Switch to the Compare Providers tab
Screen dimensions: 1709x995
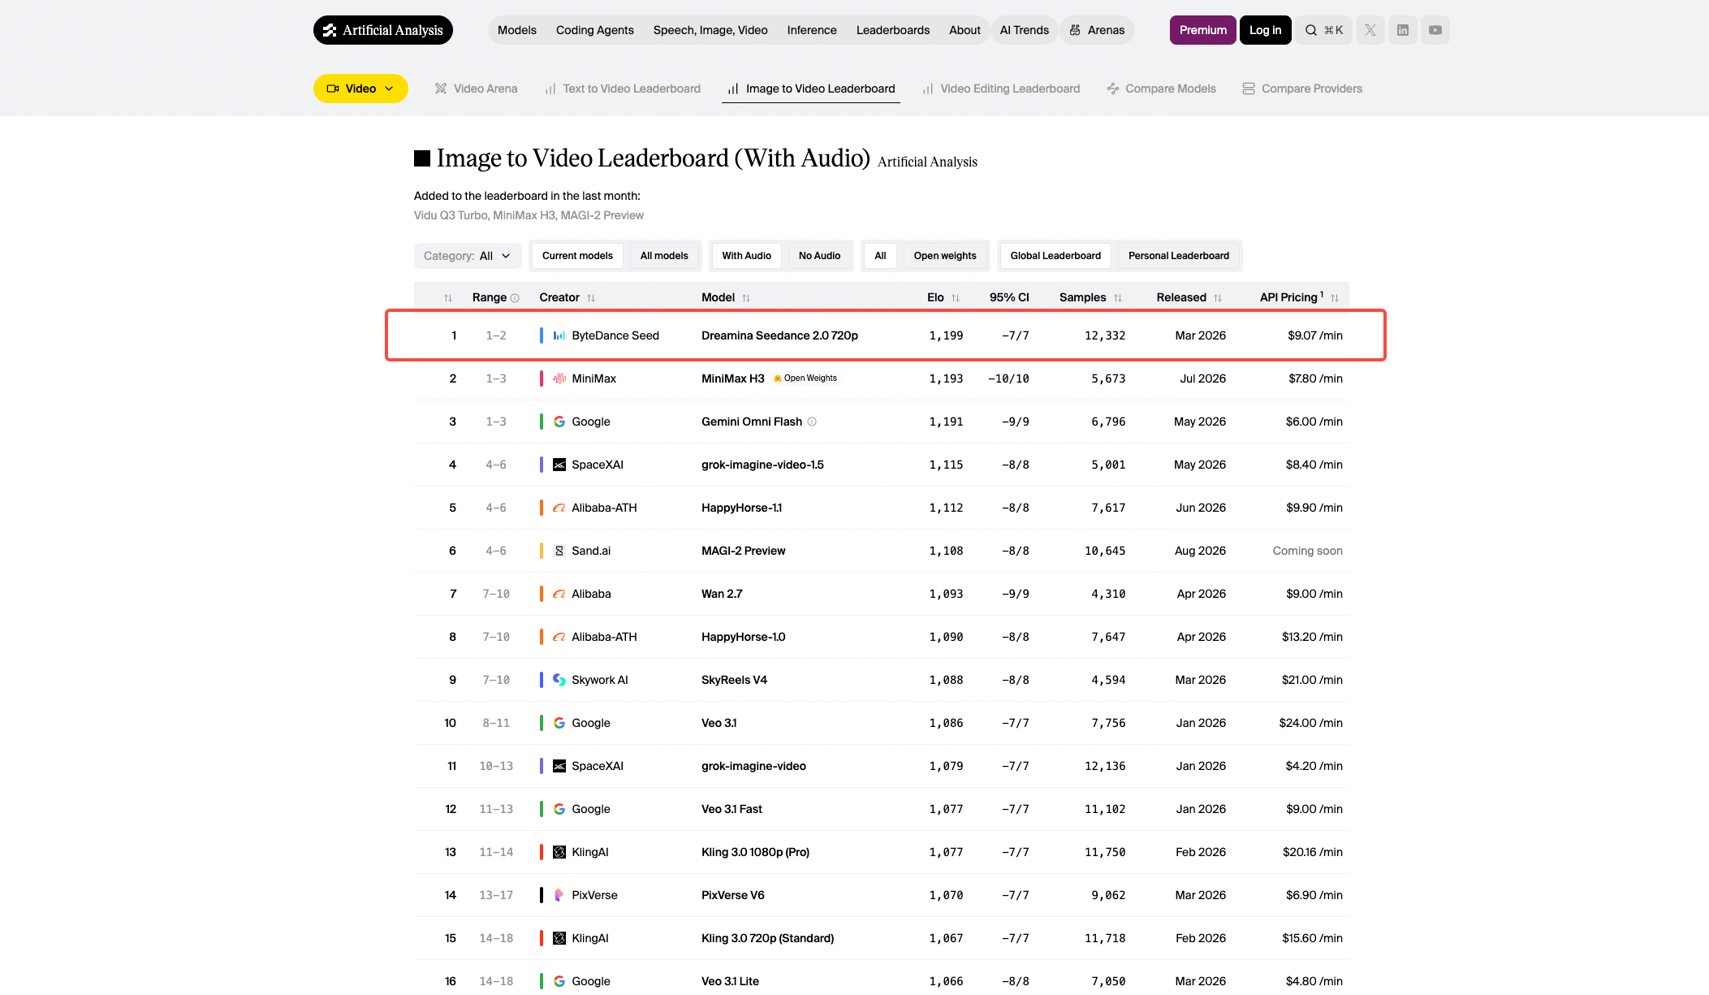(x=1302, y=89)
